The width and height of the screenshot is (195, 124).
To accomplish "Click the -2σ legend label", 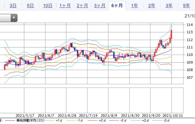I will click(123, 121).
